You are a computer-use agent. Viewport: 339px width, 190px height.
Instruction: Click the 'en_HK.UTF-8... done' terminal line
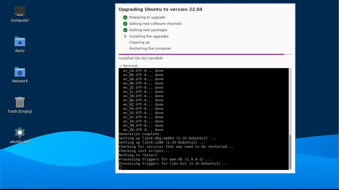143,83
